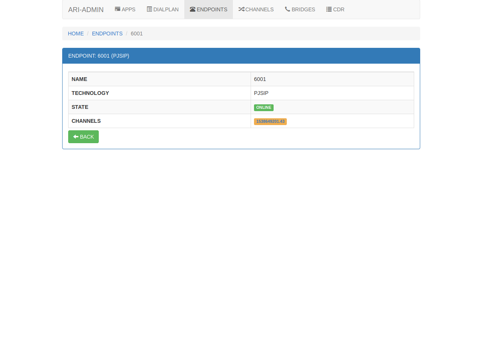
Task: Open the BRIDGES navigation item
Action: (x=300, y=9)
